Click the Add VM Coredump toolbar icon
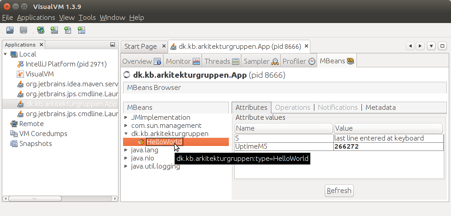 click(68, 30)
